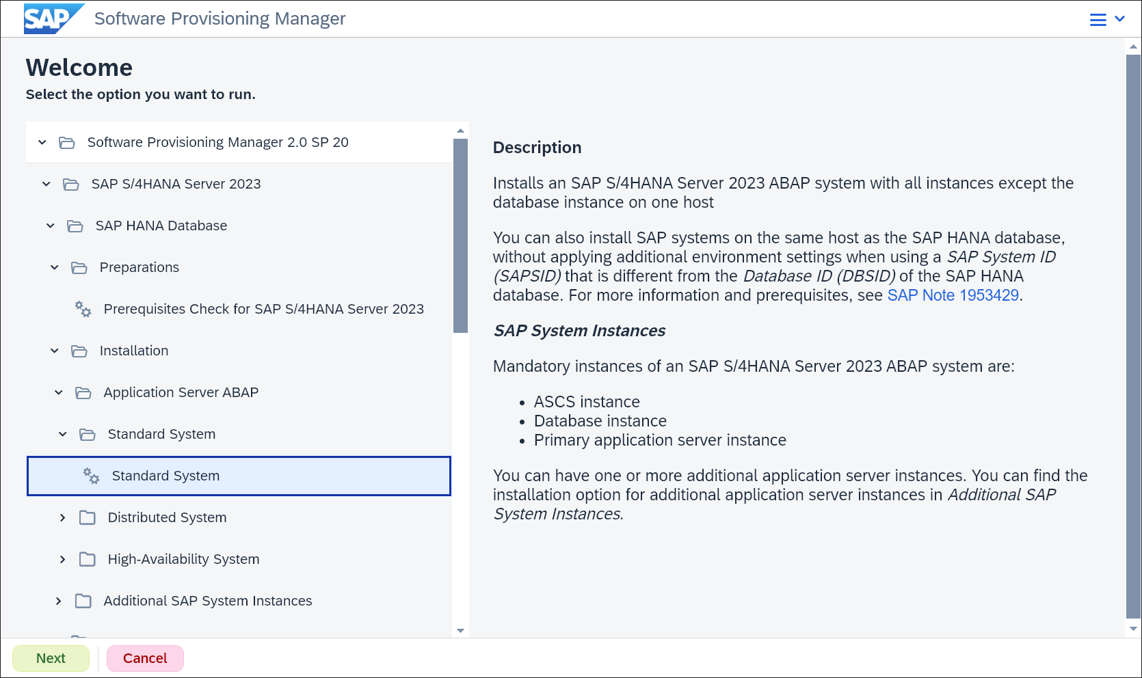Click the gears icon on the selected Standard System

coord(91,476)
